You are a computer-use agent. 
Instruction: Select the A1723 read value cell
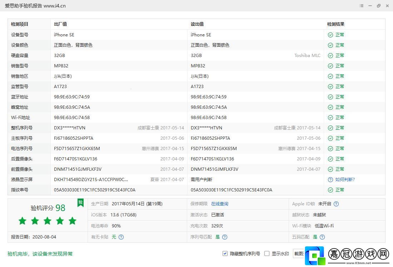point(197,87)
